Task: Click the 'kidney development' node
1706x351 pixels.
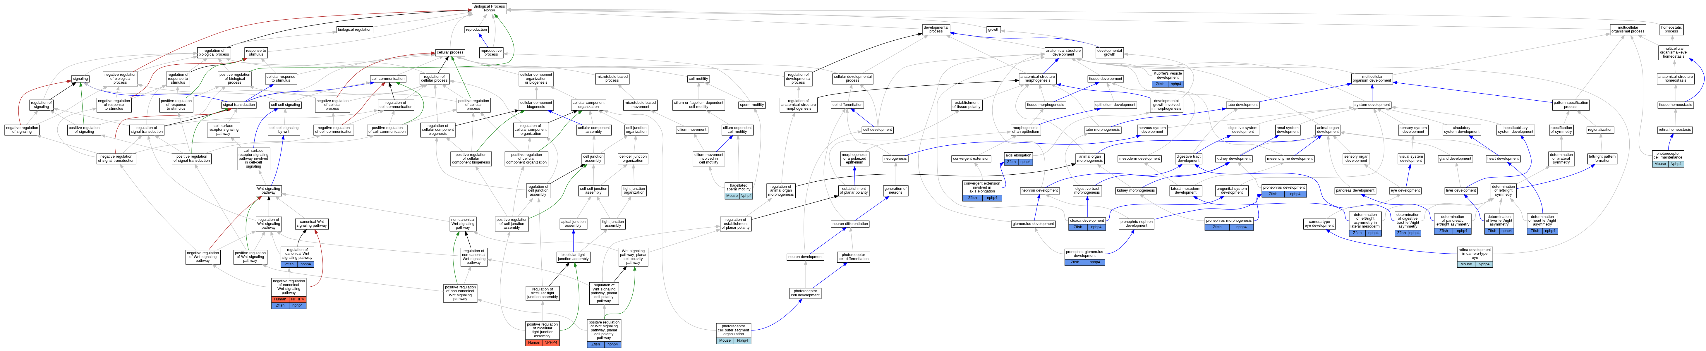Action: click(1234, 159)
